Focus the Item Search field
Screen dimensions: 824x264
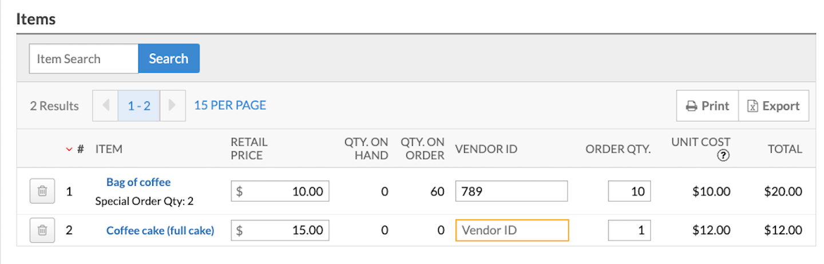point(84,59)
